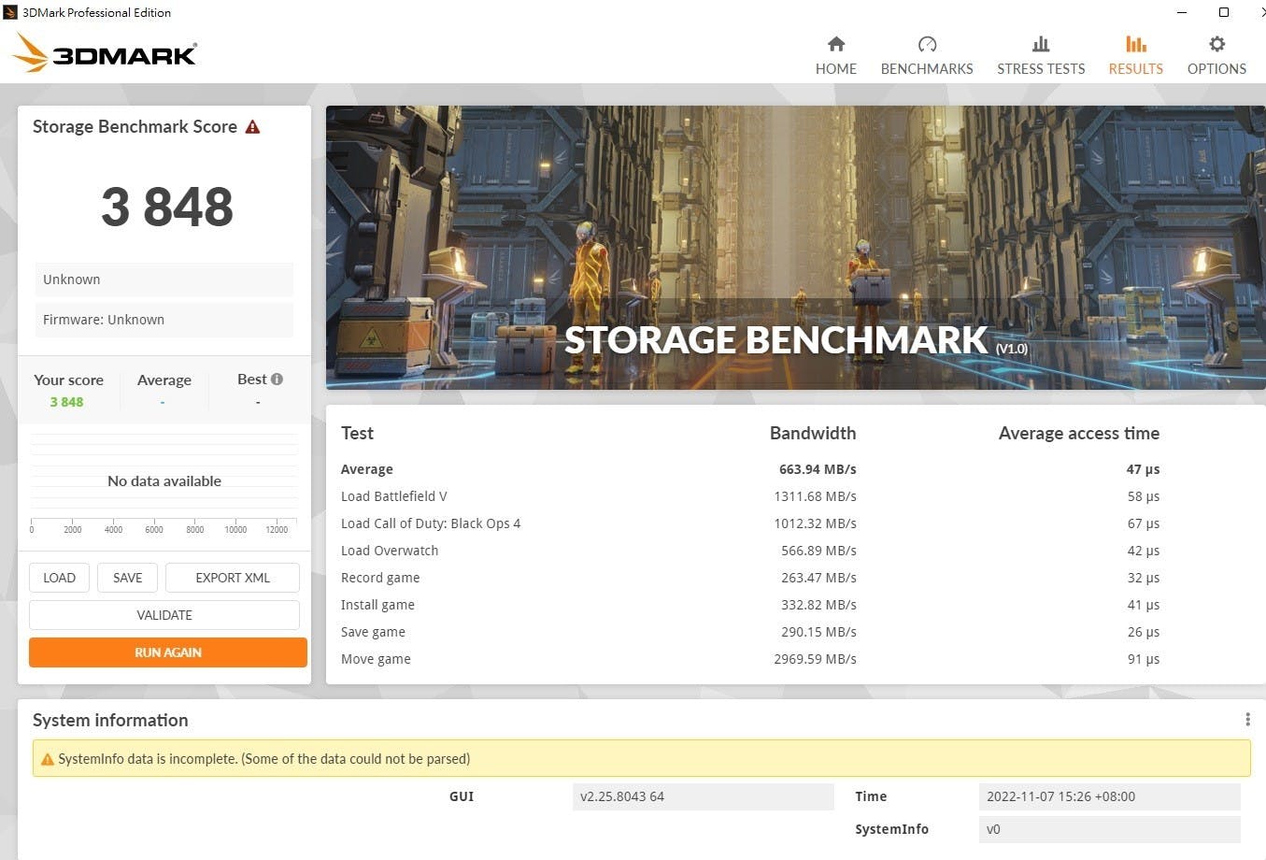Screen dimensions: 1266x860
Task: Click the Load Battlefield V row
Action: pyautogui.click(x=750, y=496)
